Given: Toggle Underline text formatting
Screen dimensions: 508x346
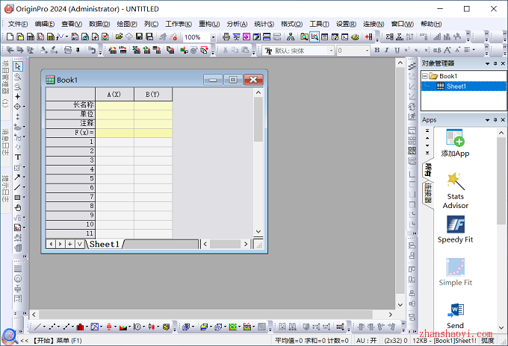Looking at the screenshot, I should 397,50.
